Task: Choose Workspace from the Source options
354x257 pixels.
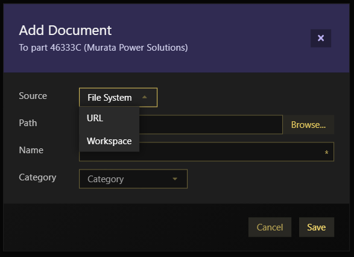Action: (109, 141)
